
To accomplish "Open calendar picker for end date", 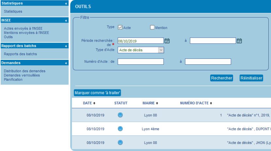I will coord(239,41).
